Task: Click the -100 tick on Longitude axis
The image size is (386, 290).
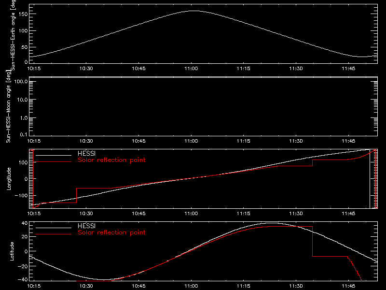Action: [21, 195]
